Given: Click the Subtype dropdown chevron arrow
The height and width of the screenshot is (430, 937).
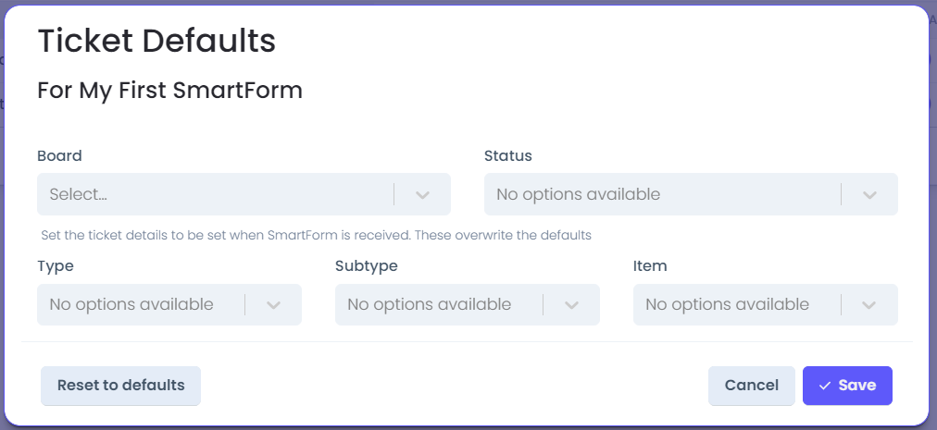Looking at the screenshot, I should pos(571,305).
